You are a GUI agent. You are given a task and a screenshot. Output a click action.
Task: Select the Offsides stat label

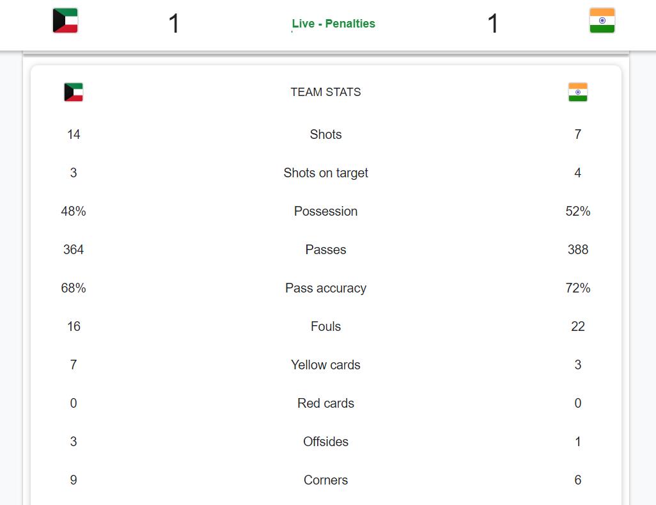[x=325, y=442]
